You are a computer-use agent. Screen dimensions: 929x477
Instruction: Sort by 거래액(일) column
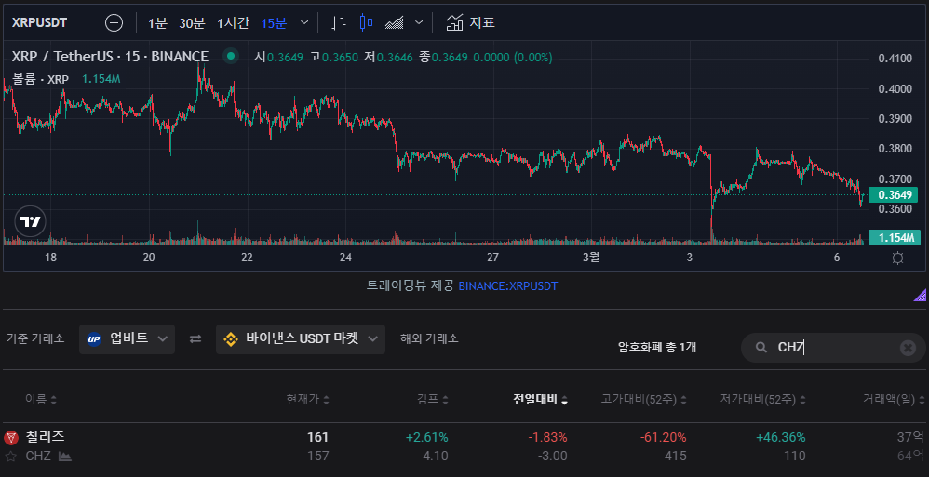point(894,400)
